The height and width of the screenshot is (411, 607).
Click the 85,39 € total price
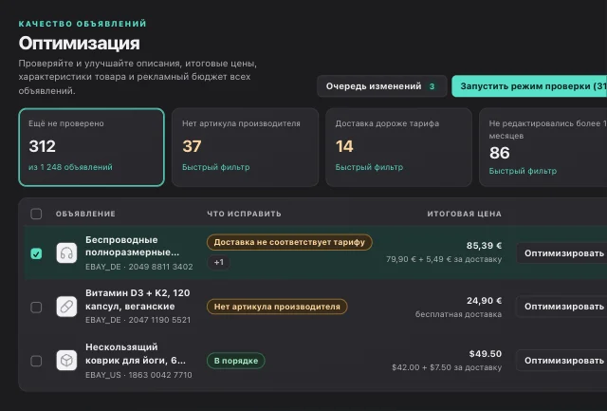[484, 246]
